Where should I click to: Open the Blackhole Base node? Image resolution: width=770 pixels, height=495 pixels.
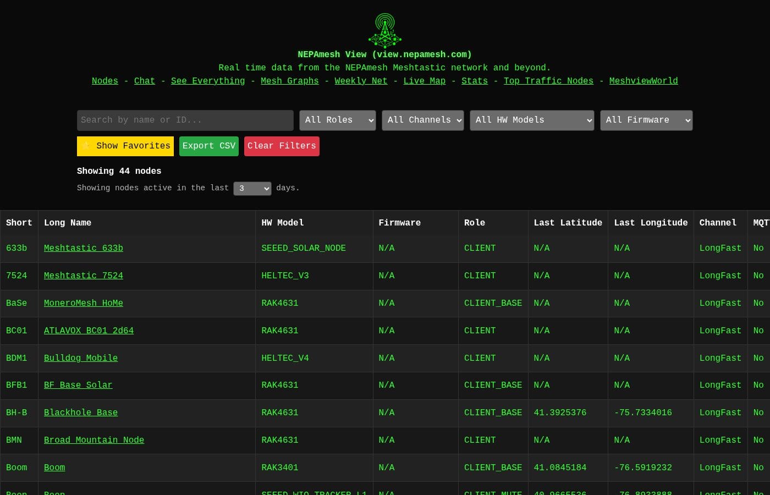point(81,413)
